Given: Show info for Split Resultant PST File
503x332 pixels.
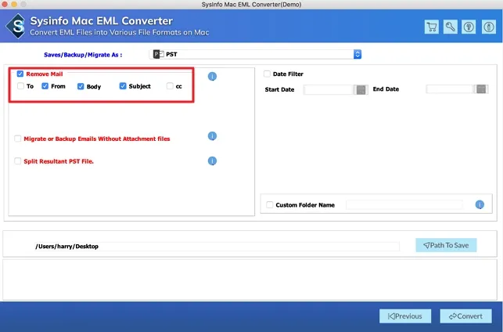Looking at the screenshot, I should coord(212,161).
